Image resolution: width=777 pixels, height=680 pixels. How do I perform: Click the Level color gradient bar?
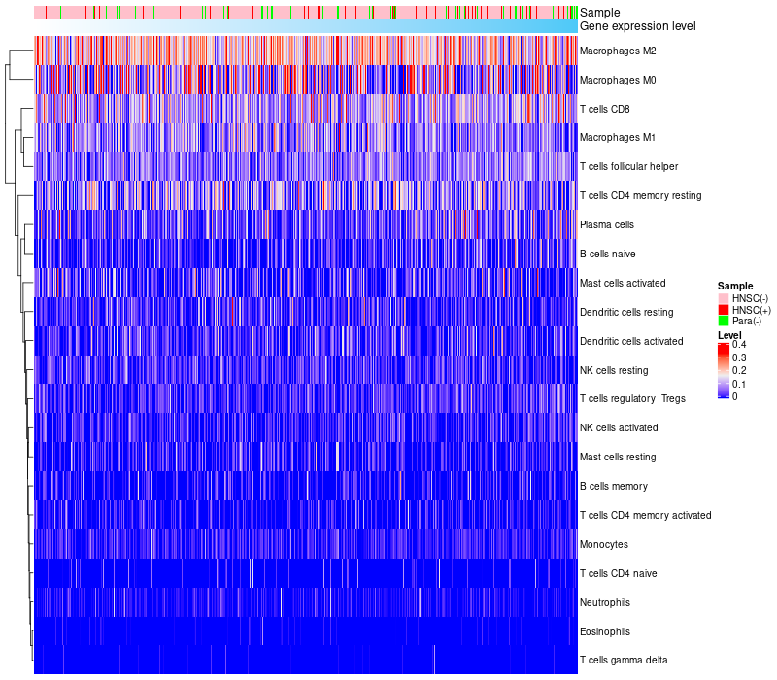724,371
